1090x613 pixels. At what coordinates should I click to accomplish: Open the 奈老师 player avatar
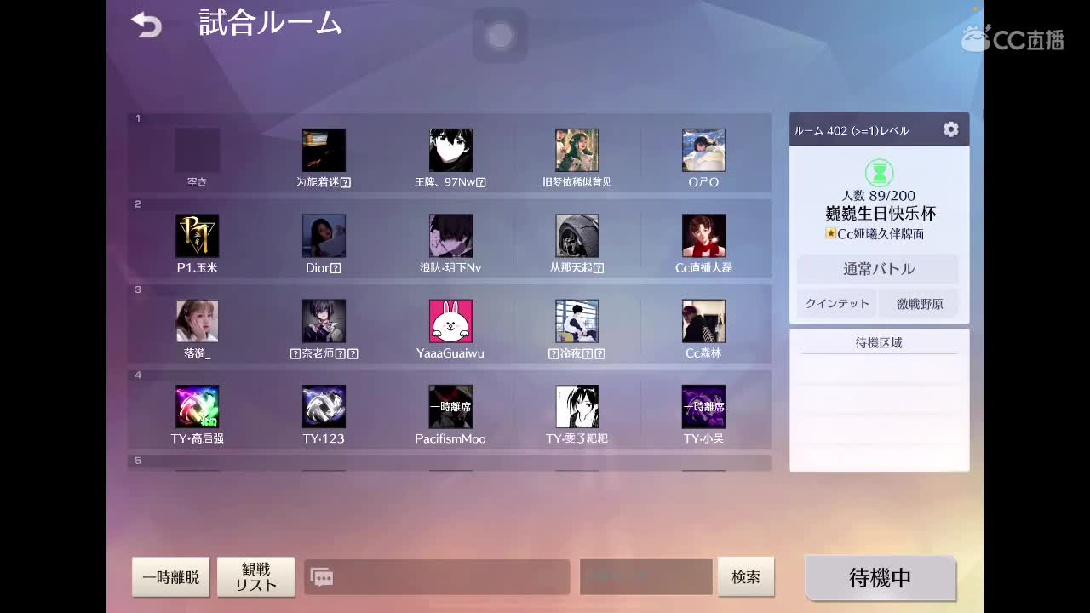pos(324,321)
